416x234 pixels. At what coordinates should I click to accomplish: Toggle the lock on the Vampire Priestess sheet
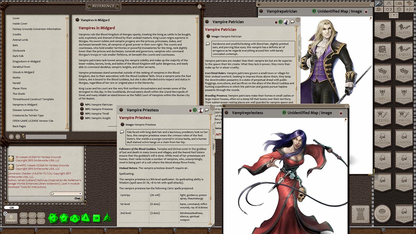(x=190, y=110)
